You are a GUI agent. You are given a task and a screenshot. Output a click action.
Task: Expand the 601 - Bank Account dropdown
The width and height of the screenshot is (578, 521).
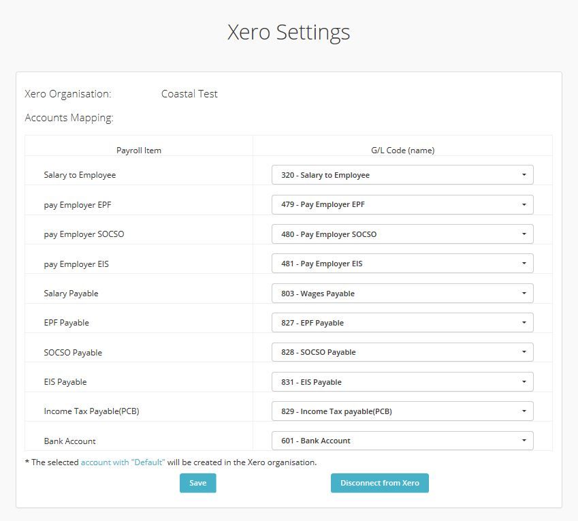(x=402, y=441)
